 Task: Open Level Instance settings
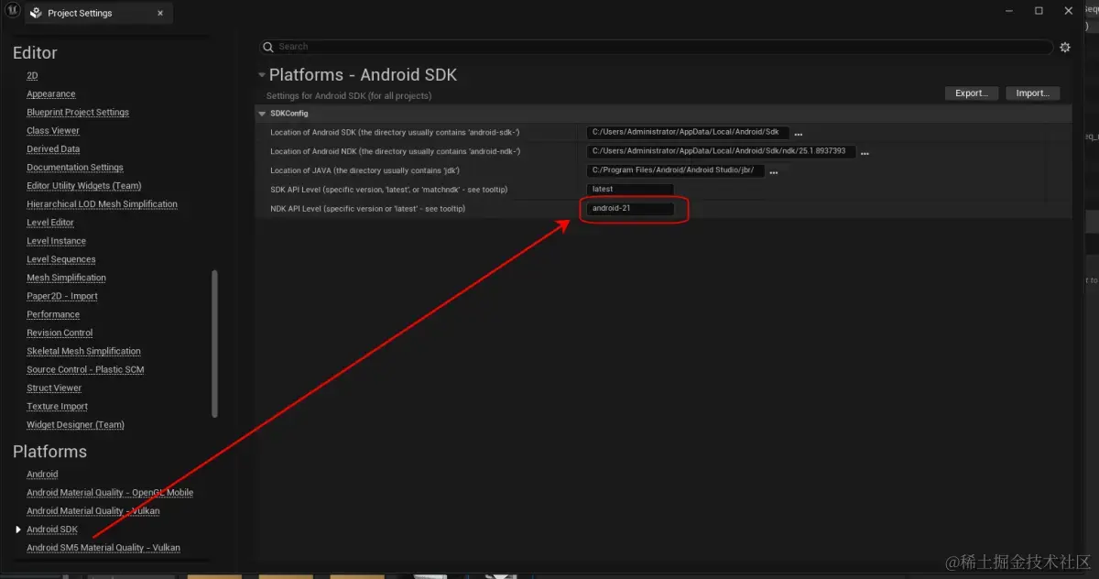[x=56, y=241]
